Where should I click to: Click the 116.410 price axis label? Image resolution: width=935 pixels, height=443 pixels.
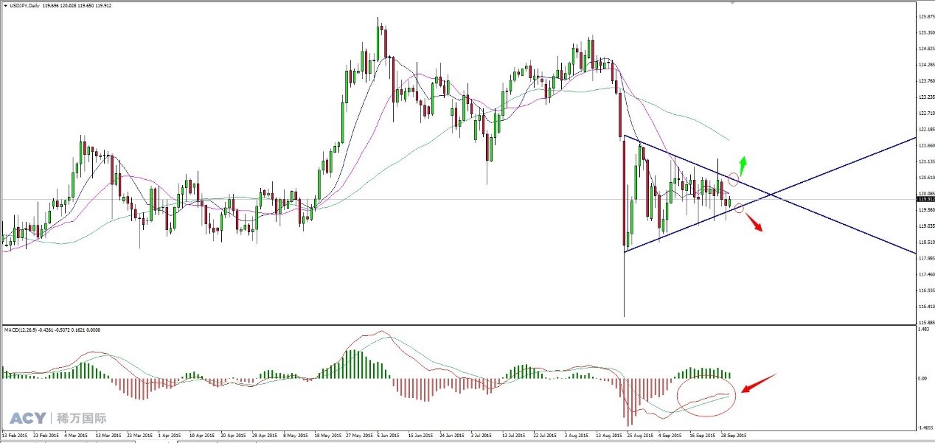point(927,307)
